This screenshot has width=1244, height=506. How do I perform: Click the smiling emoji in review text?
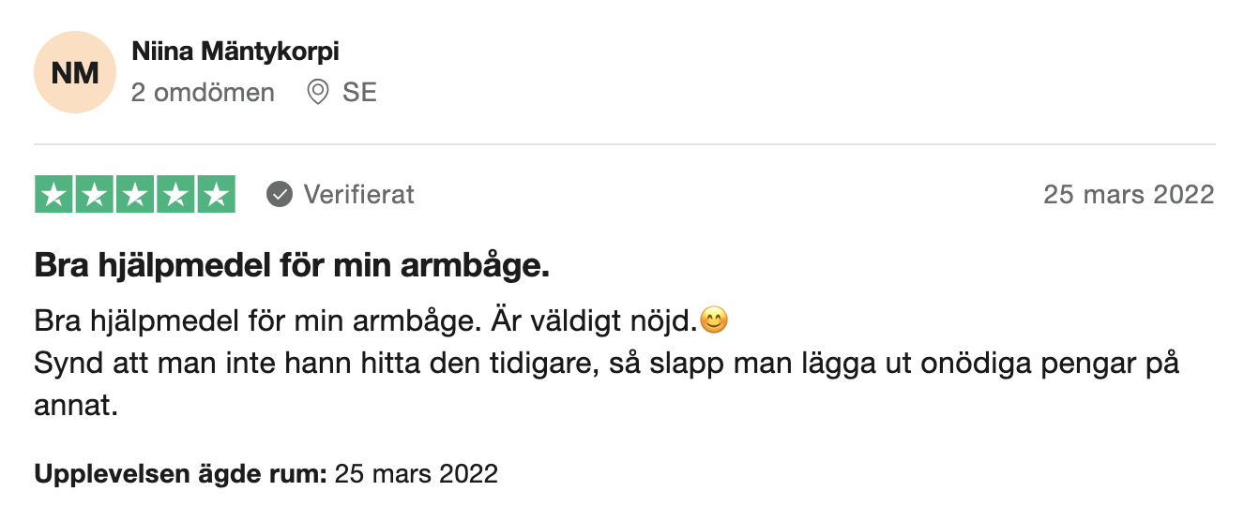point(715,321)
